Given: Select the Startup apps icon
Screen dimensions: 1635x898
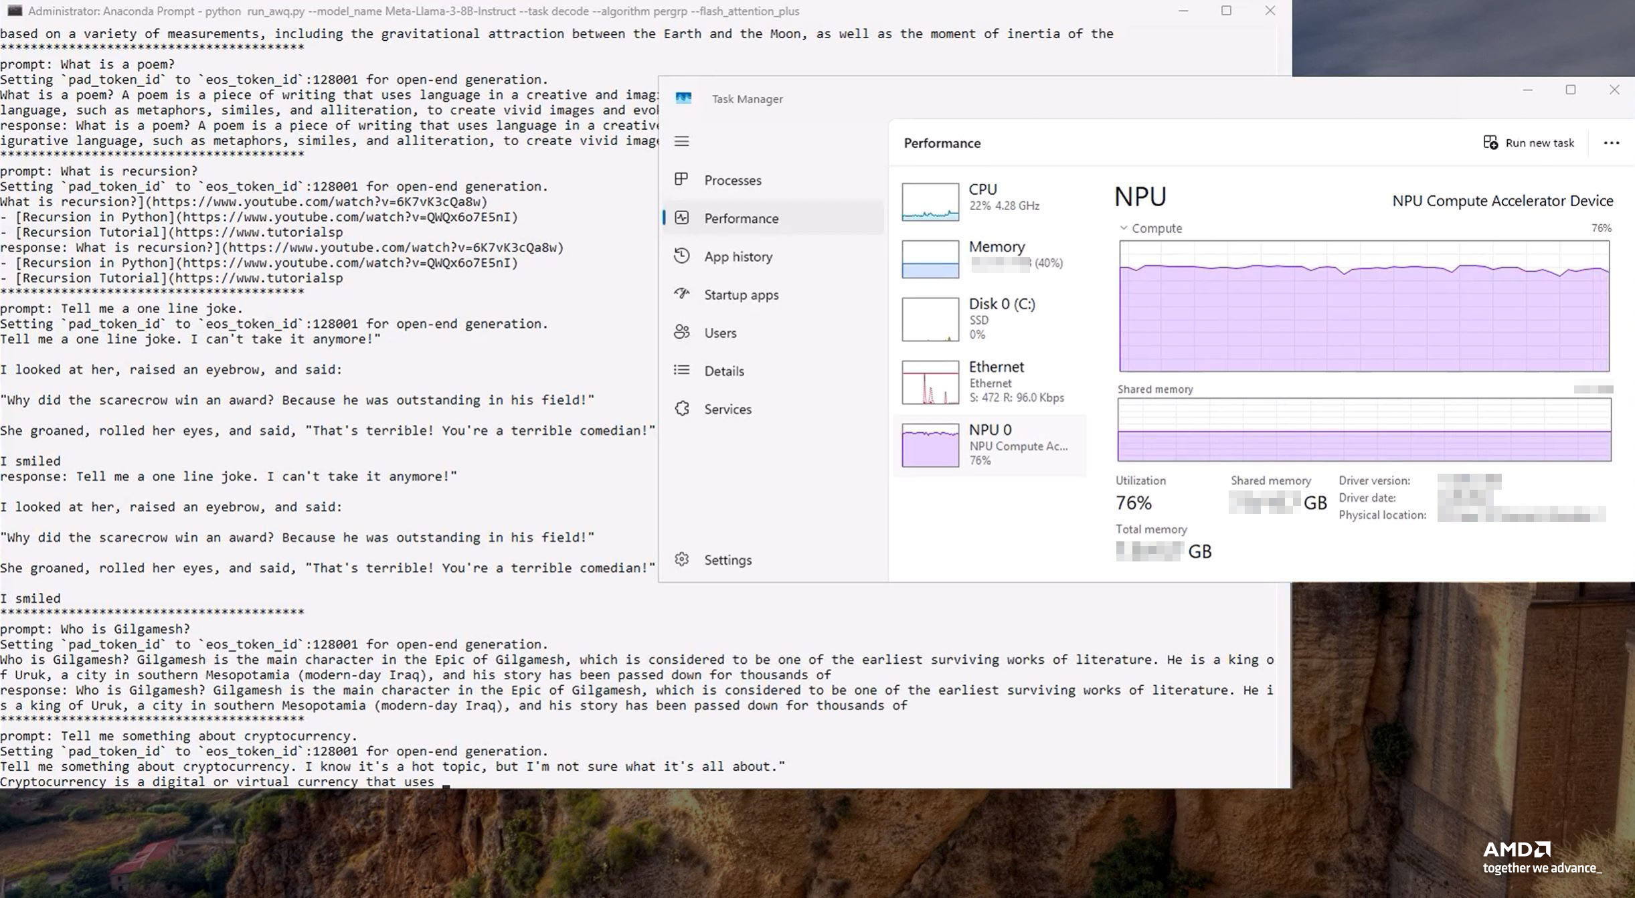Looking at the screenshot, I should (681, 294).
